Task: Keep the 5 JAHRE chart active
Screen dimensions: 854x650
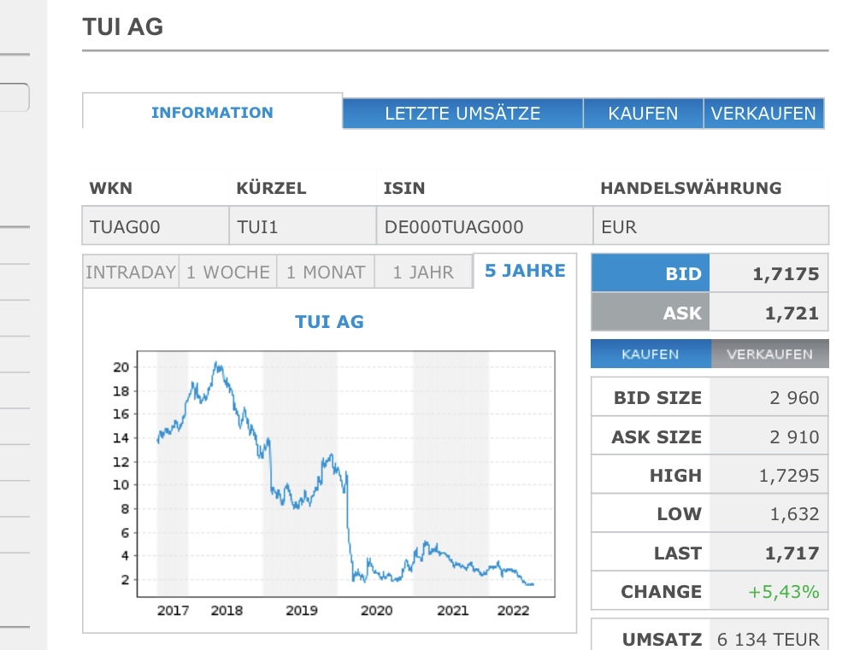Action: point(523,270)
